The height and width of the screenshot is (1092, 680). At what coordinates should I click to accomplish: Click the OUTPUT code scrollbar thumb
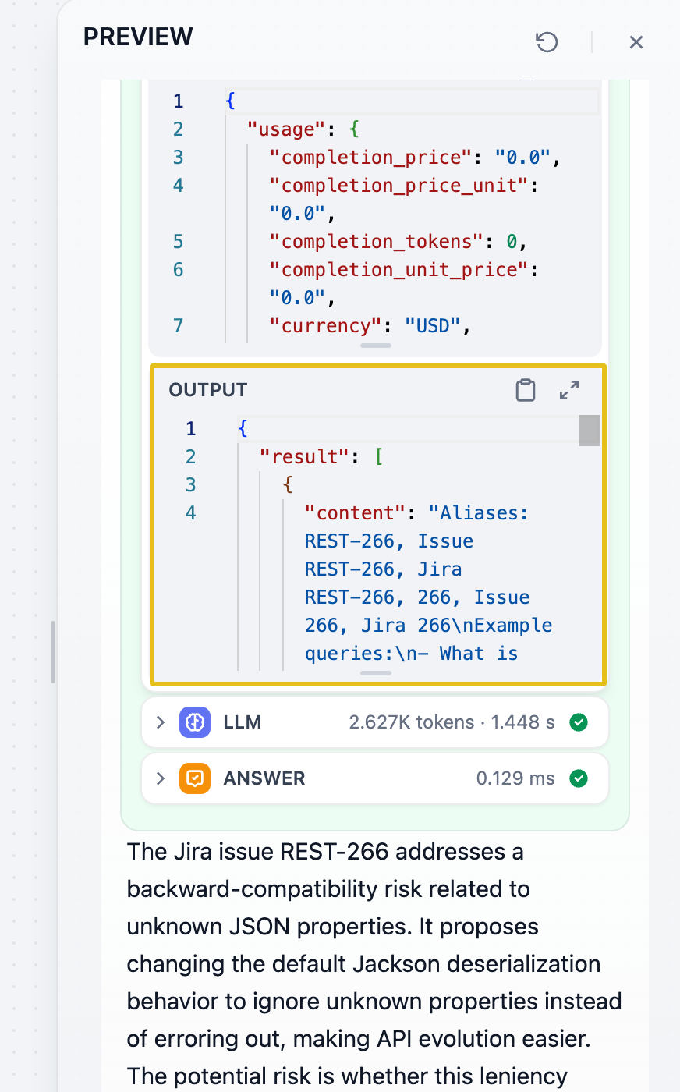[x=590, y=431]
